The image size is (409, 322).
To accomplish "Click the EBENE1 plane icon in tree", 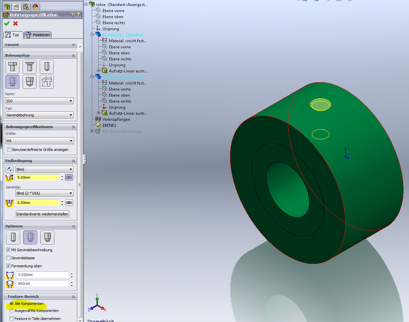I will click(x=98, y=125).
